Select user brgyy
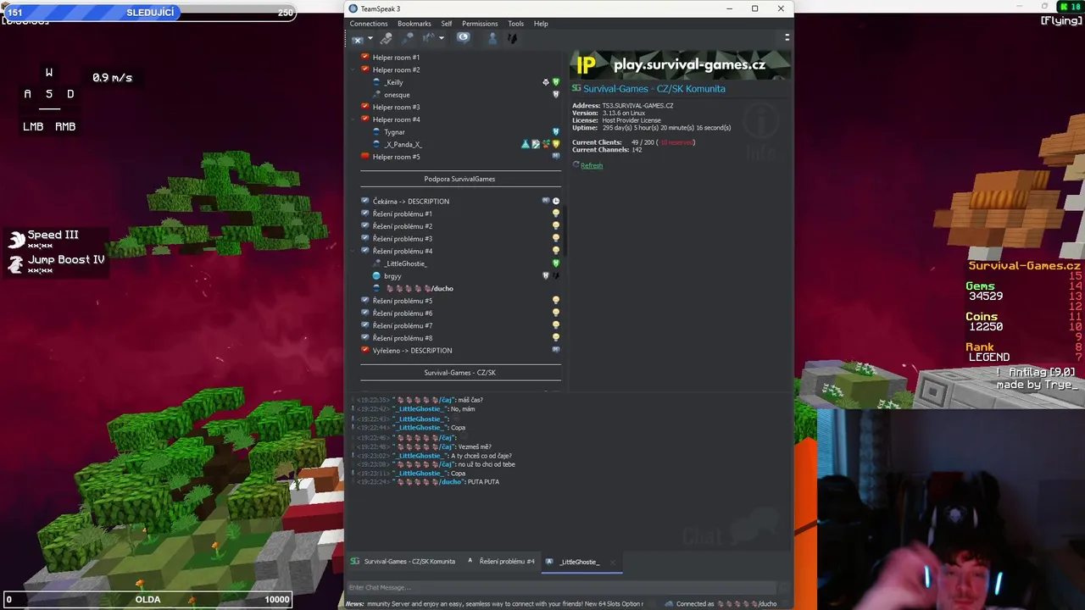 tap(392, 276)
